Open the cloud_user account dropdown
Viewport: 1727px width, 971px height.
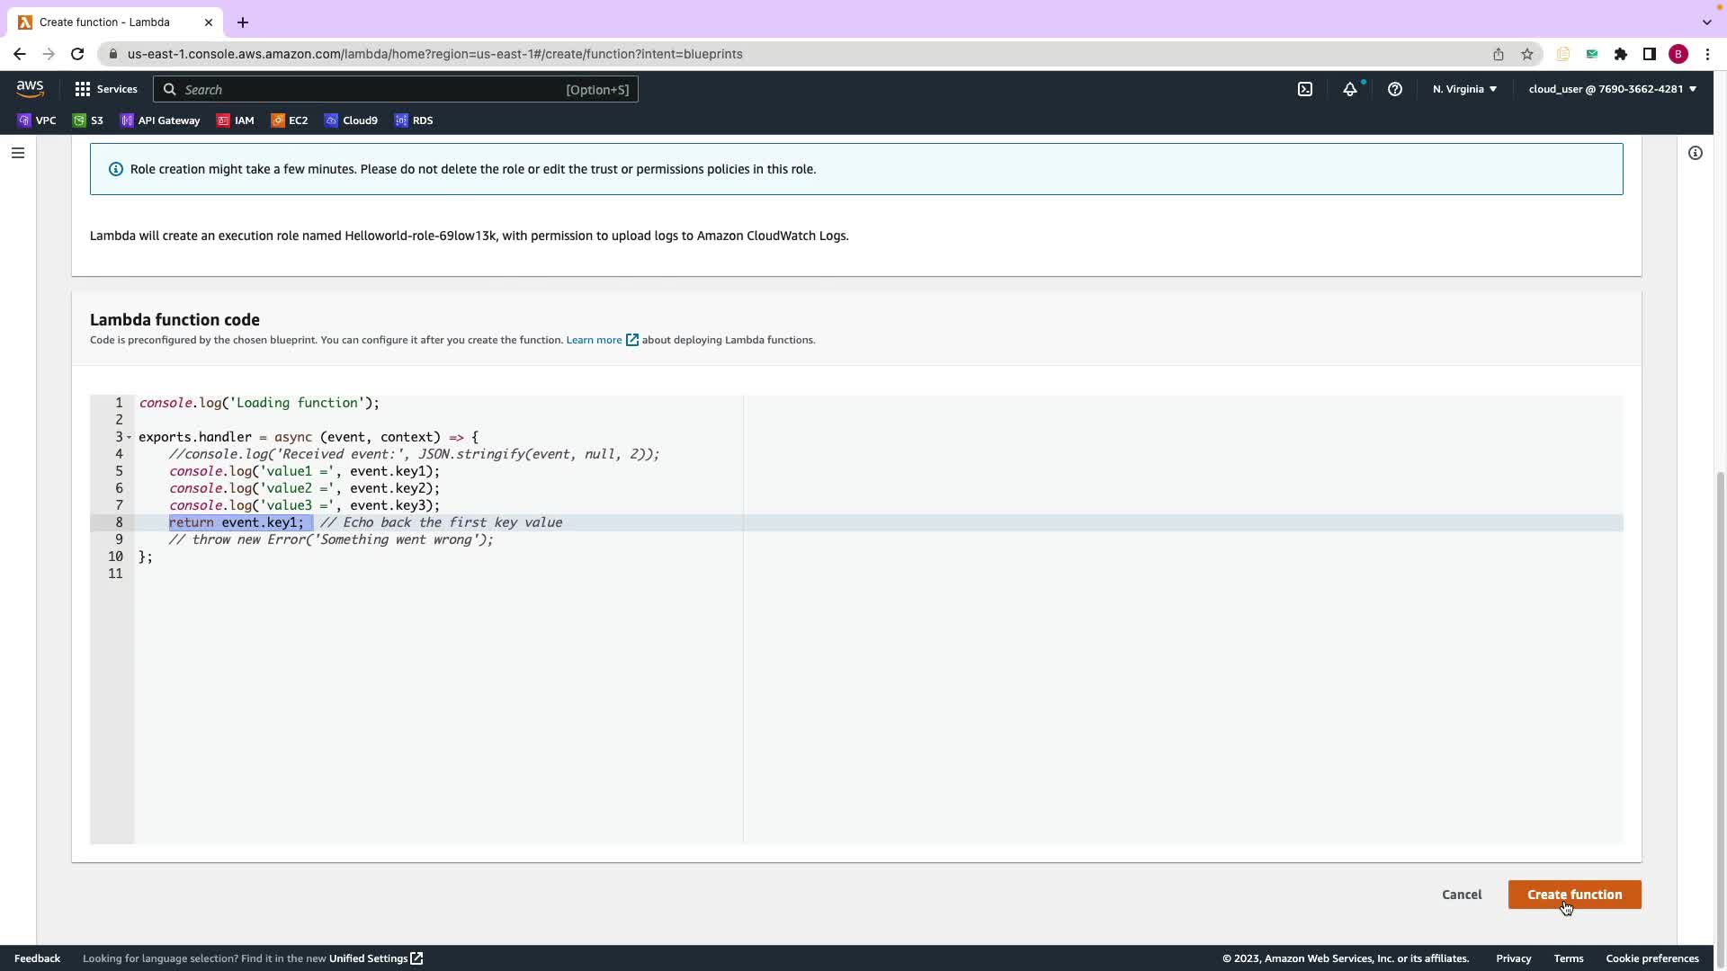[1612, 89]
